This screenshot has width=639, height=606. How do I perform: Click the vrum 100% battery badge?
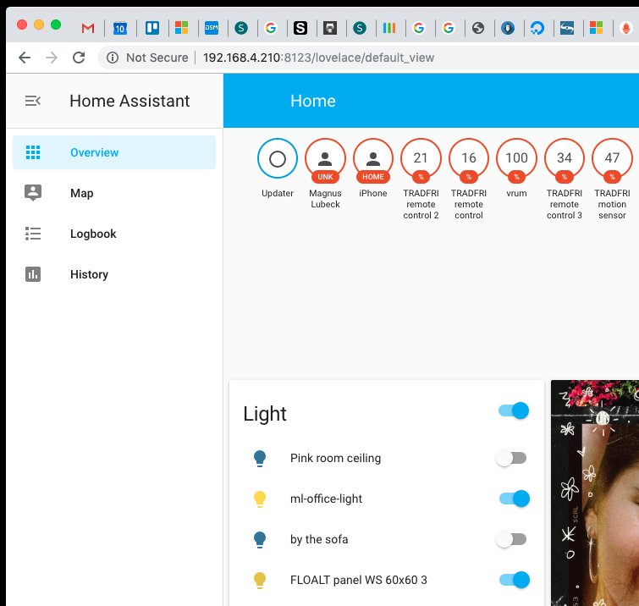coord(516,159)
